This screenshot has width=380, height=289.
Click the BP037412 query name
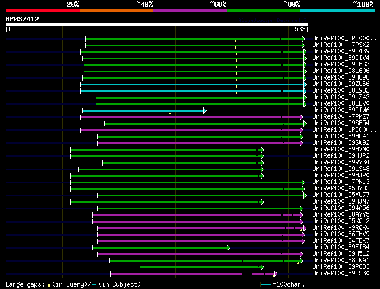pos(23,19)
